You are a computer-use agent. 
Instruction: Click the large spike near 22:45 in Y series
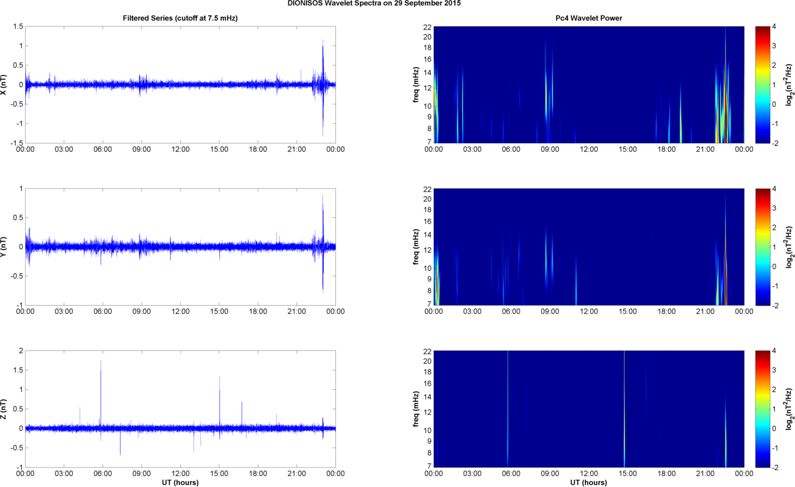[x=322, y=243]
